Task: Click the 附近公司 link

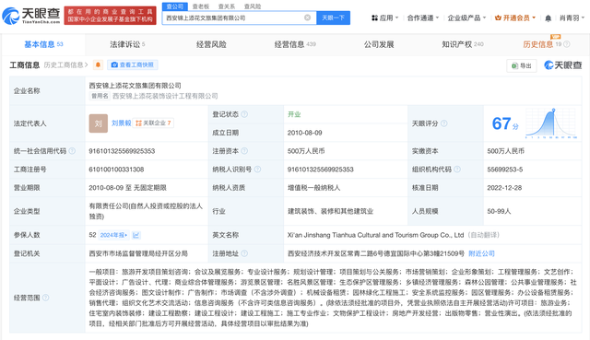Action: (x=481, y=253)
